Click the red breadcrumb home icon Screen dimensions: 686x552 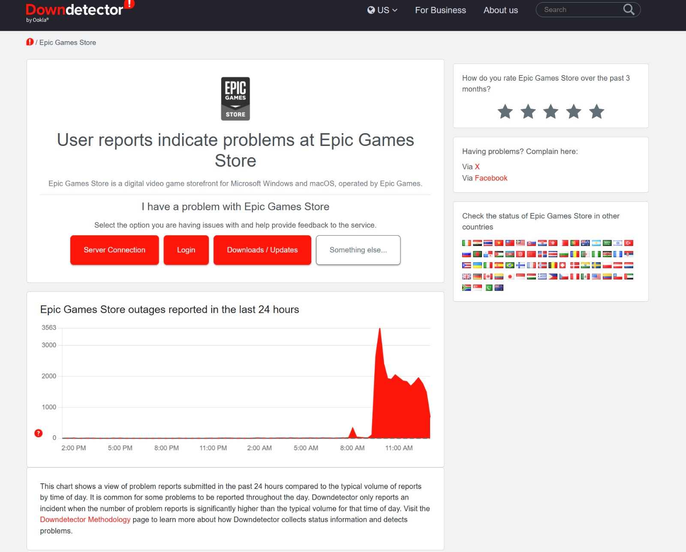click(x=30, y=42)
